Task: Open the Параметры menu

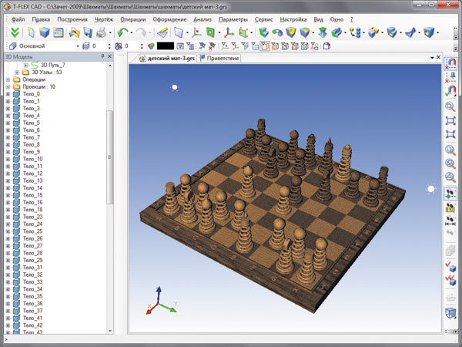Action: tap(233, 19)
